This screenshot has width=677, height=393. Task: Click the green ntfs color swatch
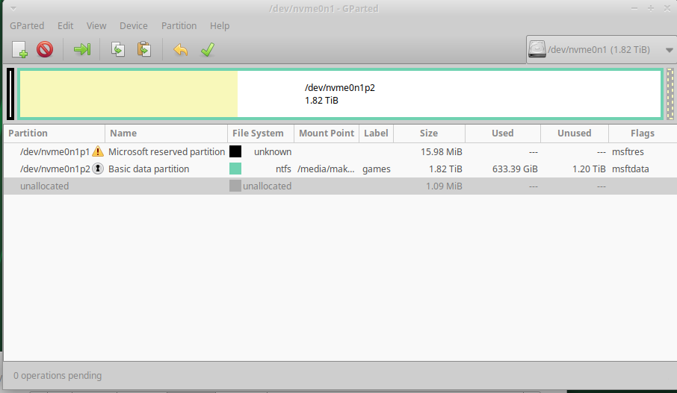click(x=235, y=169)
